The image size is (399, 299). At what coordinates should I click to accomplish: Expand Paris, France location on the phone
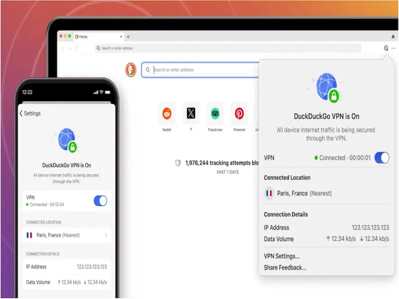pyautogui.click(x=66, y=235)
